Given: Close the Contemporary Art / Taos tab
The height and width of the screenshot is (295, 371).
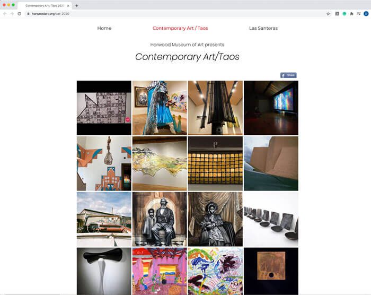Looking at the screenshot, I should pos(68,6).
